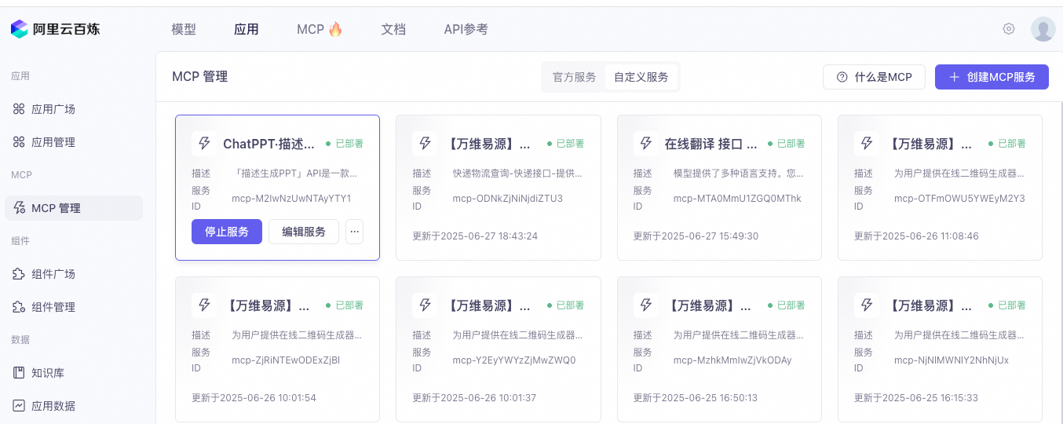Open 应用广场 in the sidebar
Image resolution: width=1063 pixels, height=424 pixels.
tap(74, 109)
